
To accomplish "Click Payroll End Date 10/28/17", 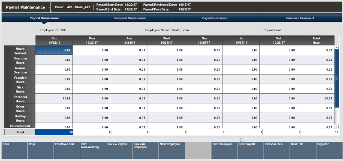I will point(117,9).
